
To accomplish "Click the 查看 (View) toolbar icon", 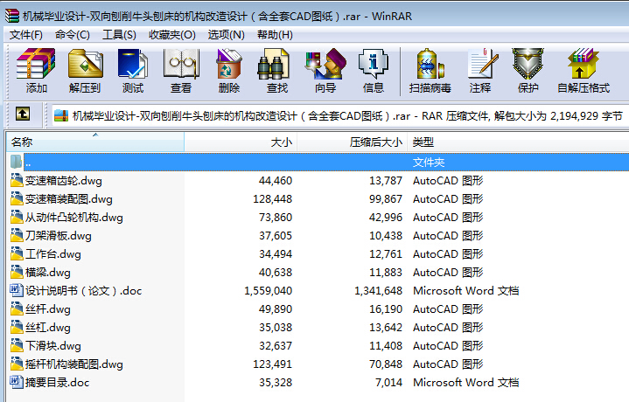I will point(181,63).
